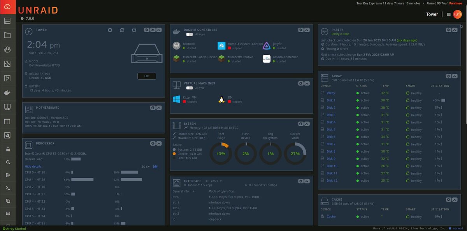Open Array tile settings gear
This screenshot has width=467, height=231.
pyautogui.click(x=449, y=76)
